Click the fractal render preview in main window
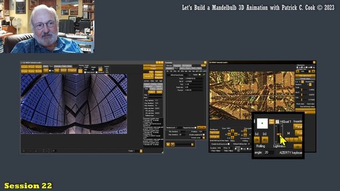Image resolution: width=340 pixels, height=191 pixels. [74, 104]
